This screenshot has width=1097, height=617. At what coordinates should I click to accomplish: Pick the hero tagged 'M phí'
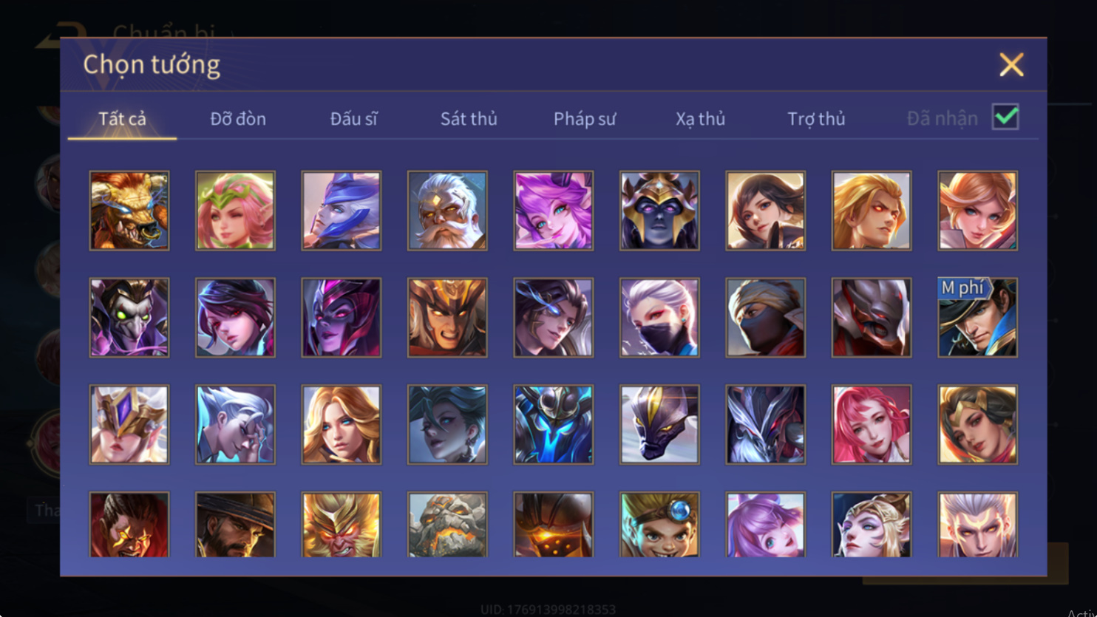tap(978, 318)
